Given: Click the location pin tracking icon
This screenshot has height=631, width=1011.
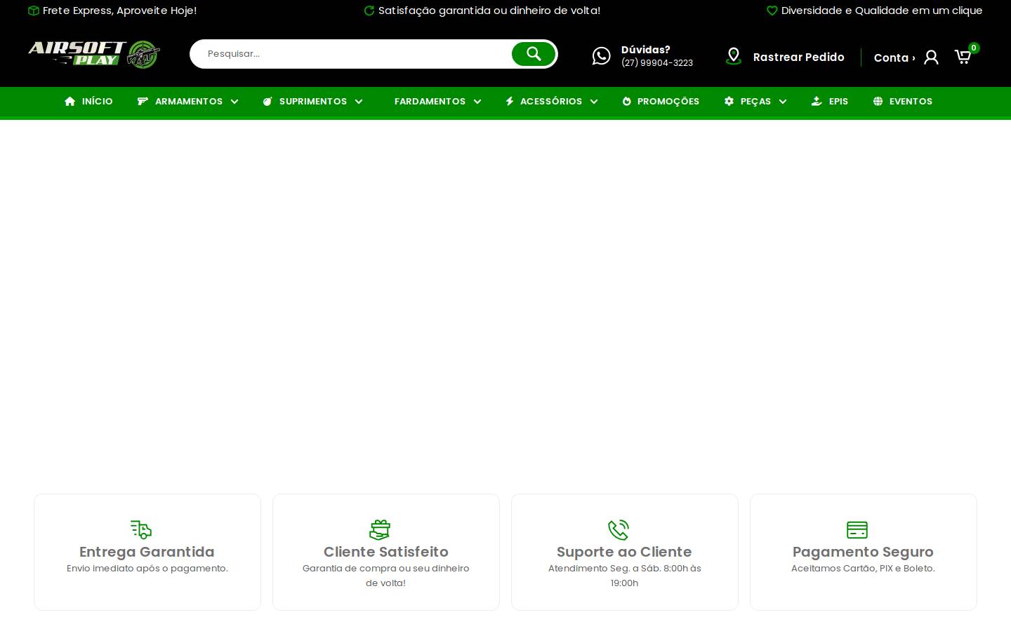Looking at the screenshot, I should [734, 56].
